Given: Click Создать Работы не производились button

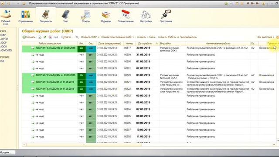Looking at the screenshot, I should (177, 37).
